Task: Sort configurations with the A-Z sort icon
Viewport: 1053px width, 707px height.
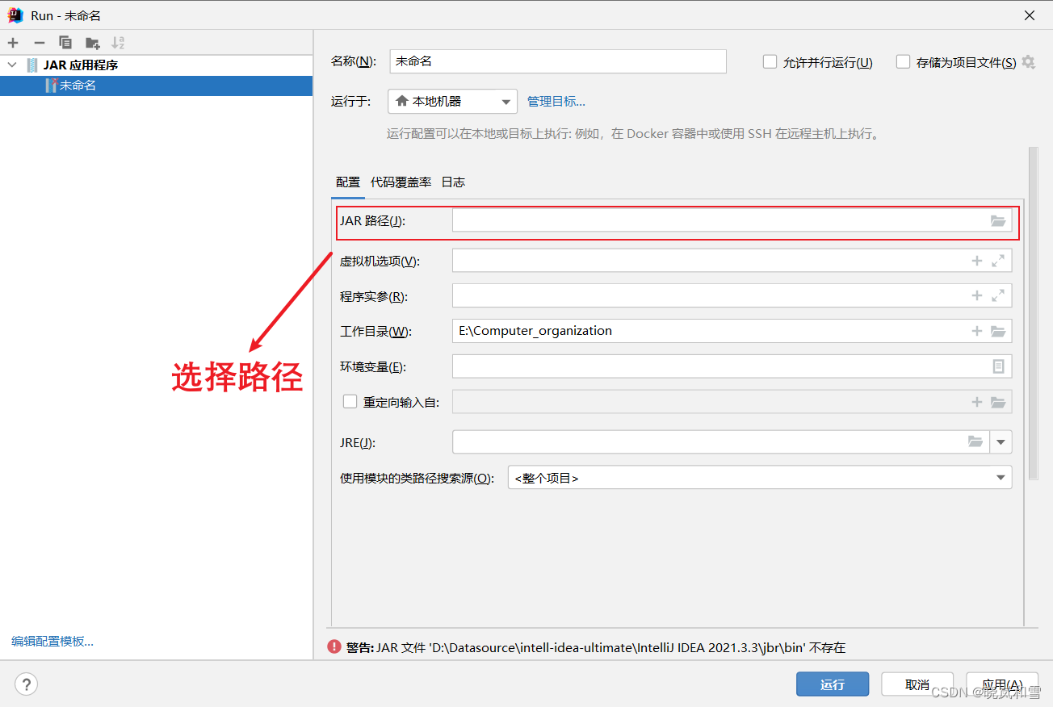Action: (x=118, y=42)
